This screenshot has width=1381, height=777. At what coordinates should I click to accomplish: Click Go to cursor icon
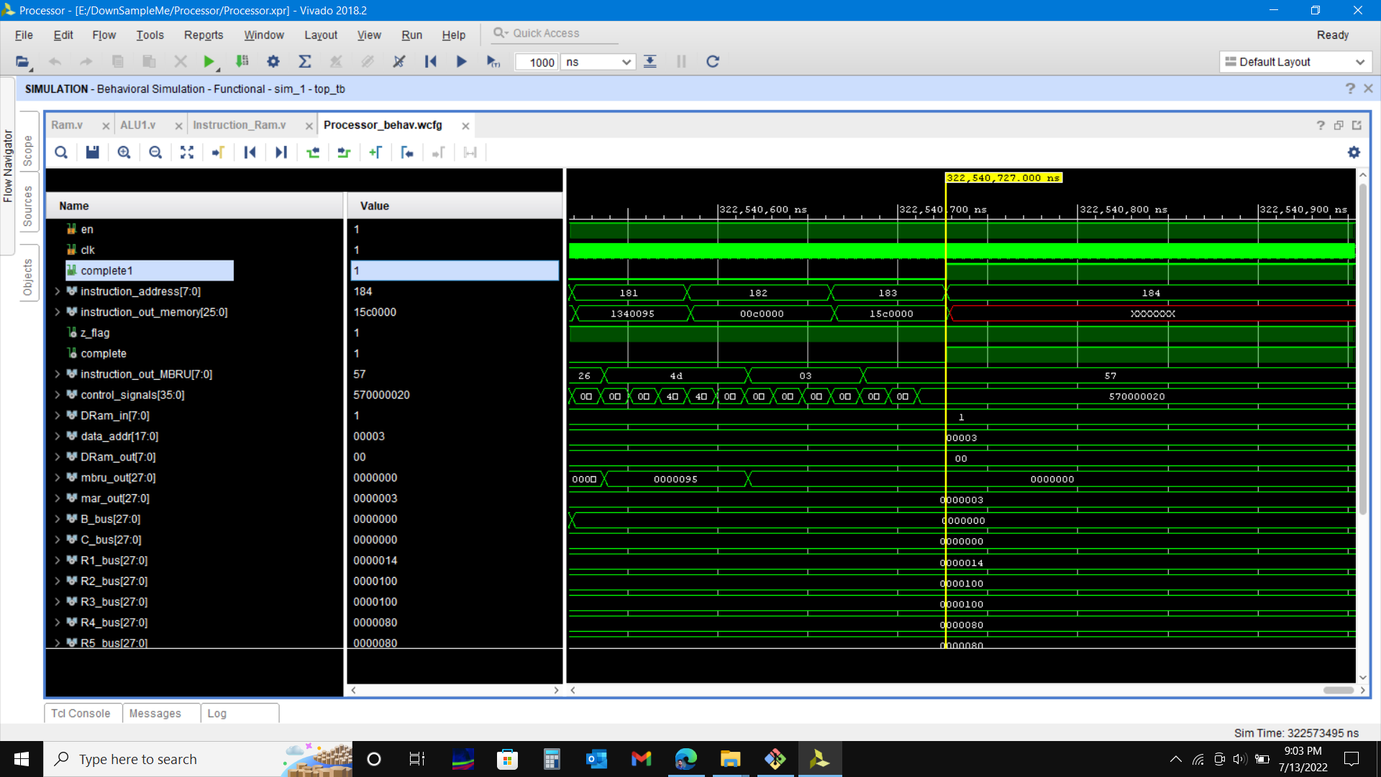[x=218, y=153]
